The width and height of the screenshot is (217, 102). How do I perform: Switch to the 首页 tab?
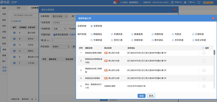click(18, 8)
